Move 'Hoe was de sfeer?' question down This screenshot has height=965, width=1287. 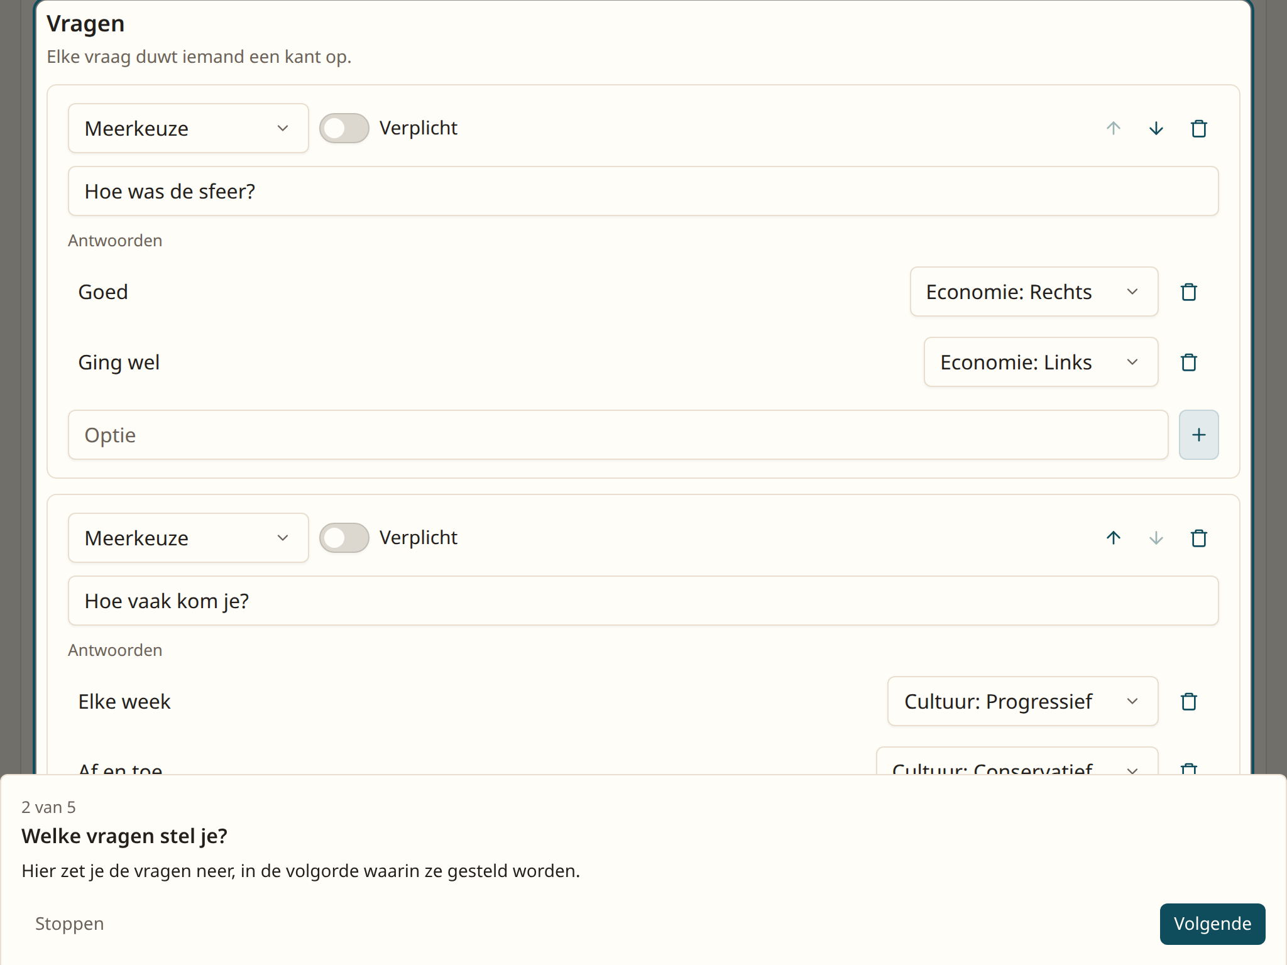1156,129
